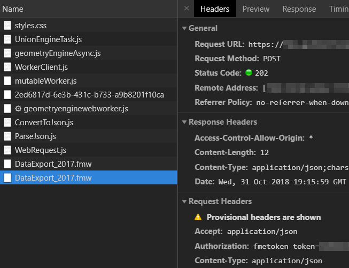Click the Access-Control-Allow-Origin header name
Image resolution: width=349 pixels, height=268 pixels.
250,138
